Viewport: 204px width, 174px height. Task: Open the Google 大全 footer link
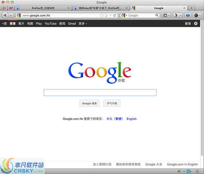(154, 164)
